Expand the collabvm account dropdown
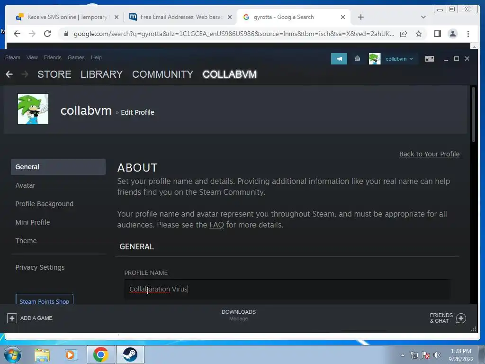485x364 pixels. (x=399, y=59)
